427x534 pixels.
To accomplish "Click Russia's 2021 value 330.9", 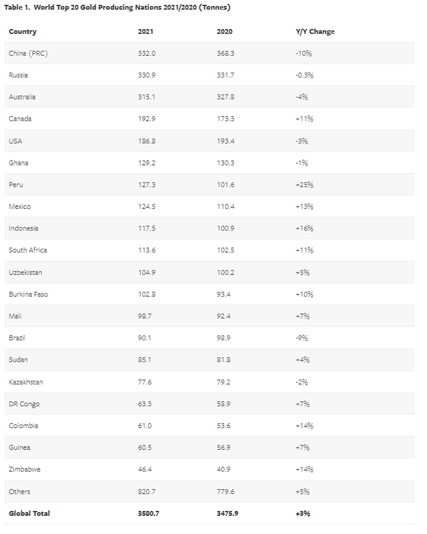I will point(147,75).
